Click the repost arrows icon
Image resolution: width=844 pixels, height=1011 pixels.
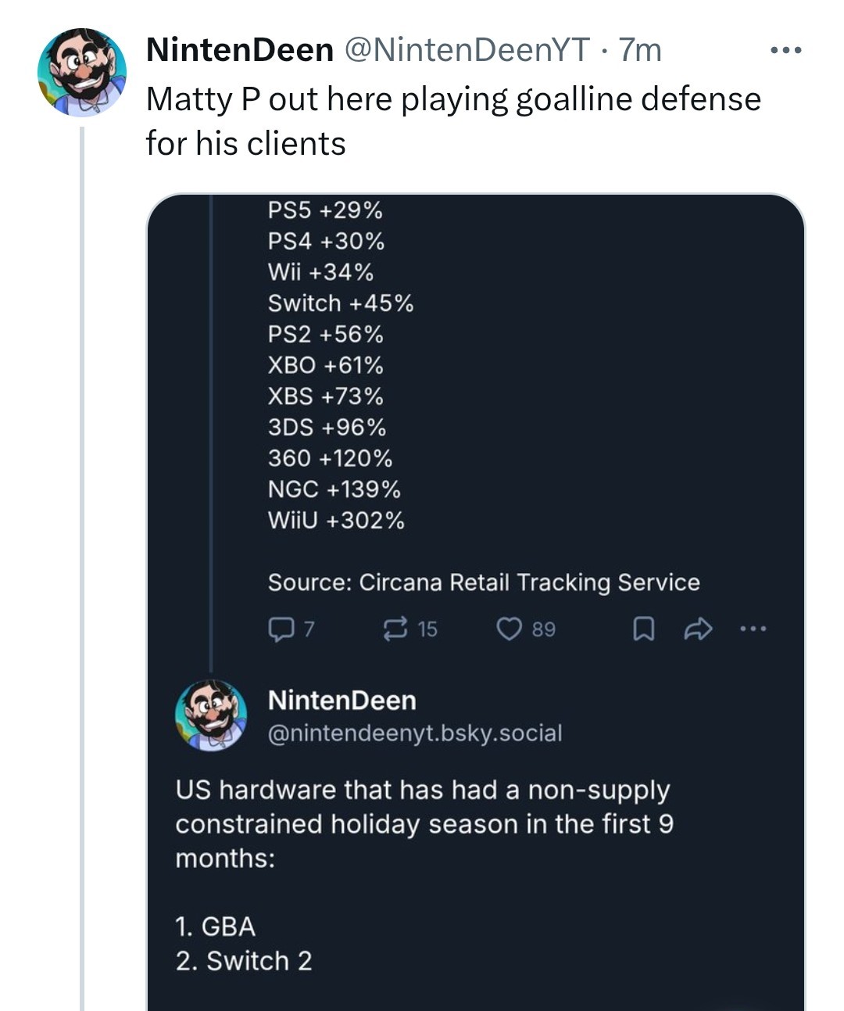[395, 629]
